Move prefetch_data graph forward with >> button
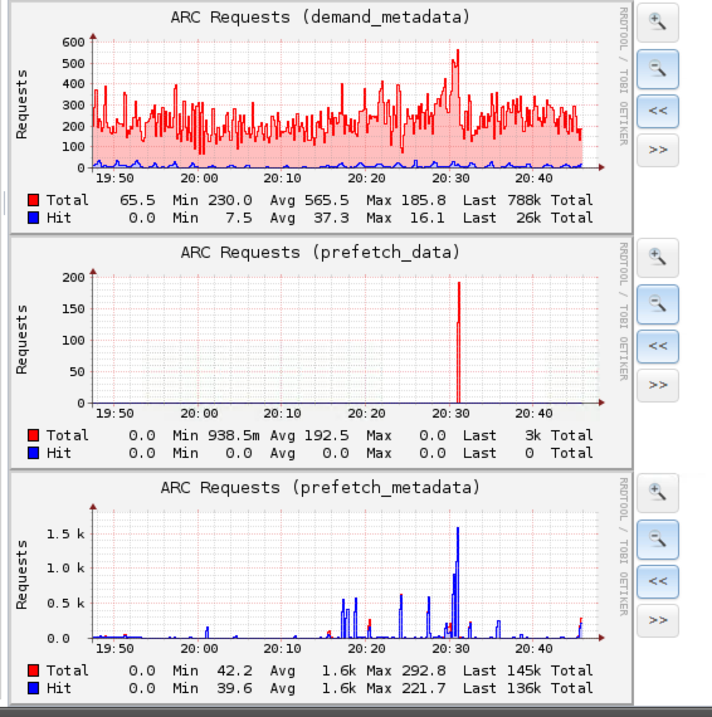Screen dimensions: 712x717 pyautogui.click(x=657, y=385)
